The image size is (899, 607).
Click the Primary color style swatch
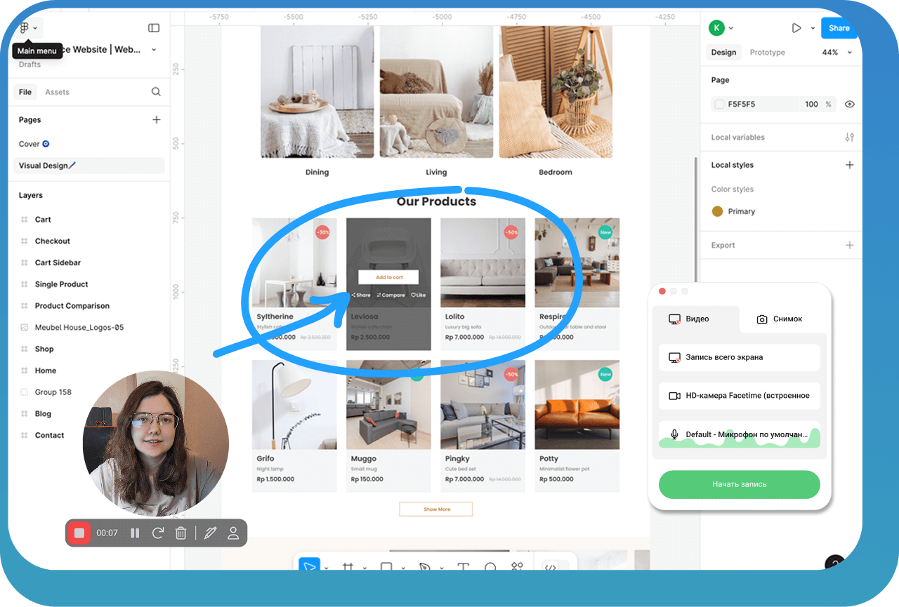click(x=717, y=211)
